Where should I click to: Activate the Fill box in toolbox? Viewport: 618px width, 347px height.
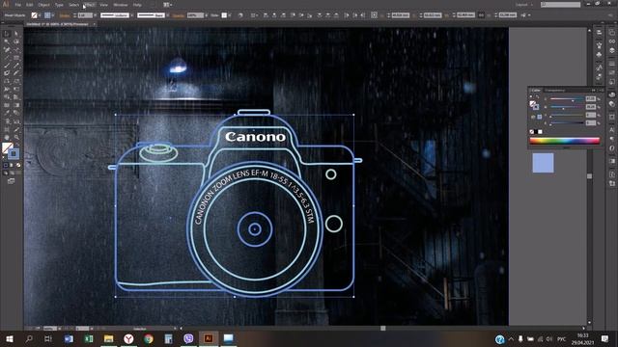coord(7,147)
